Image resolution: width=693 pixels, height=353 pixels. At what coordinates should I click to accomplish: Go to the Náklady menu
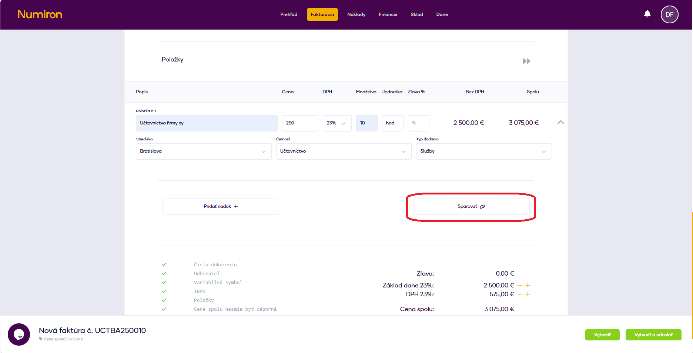pos(356,14)
